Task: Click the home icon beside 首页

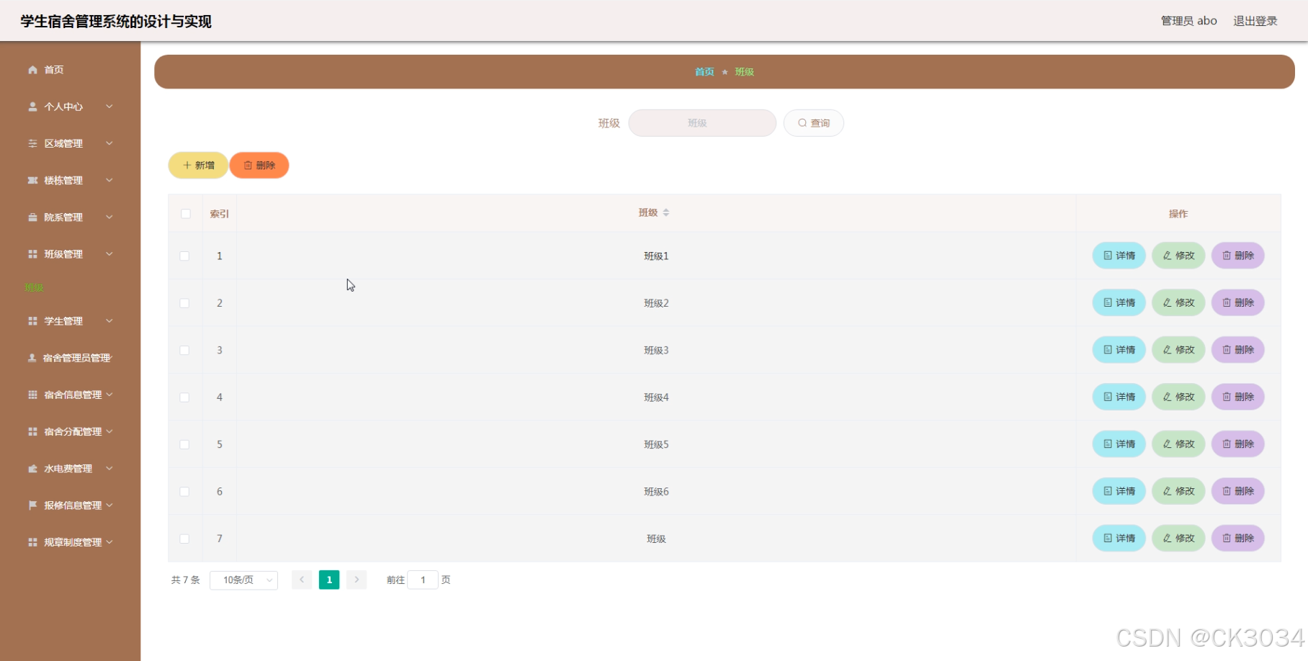Action: pos(32,69)
